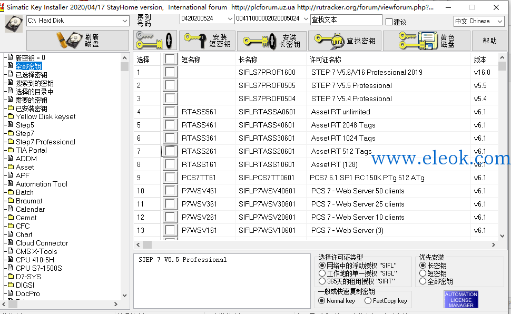
Task: Click the tree panel's horizontal scrollbar right arrow
Action: pyautogui.click(x=116, y=304)
